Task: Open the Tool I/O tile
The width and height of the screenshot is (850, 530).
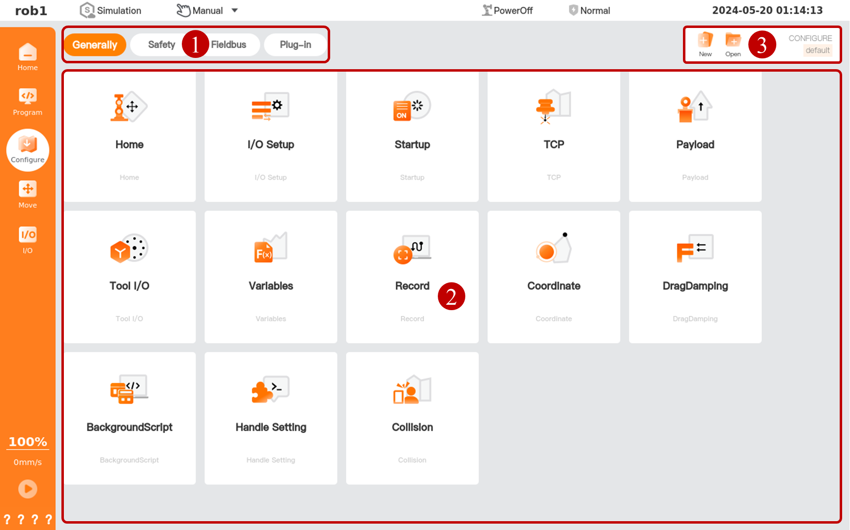Action: 129,277
